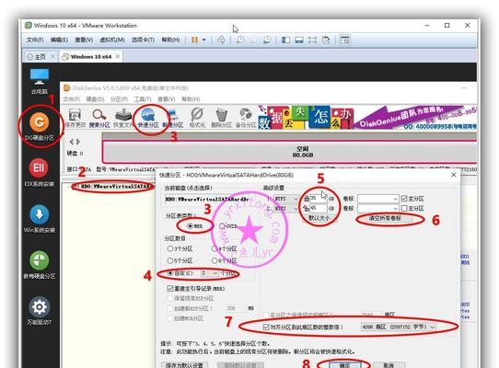Open the 虚拟机(M) menu in VMware
The image size is (499, 368).
pyautogui.click(x=112, y=40)
